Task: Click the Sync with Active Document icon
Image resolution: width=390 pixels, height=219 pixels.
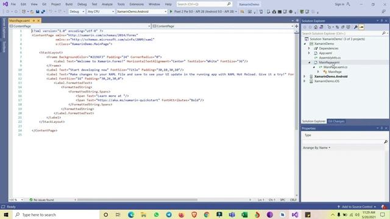Action: 337,27
